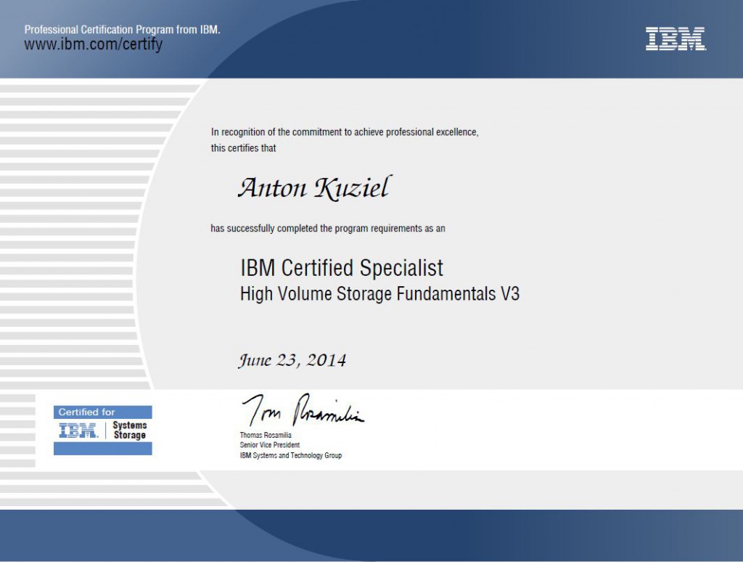Click the text 'Professional Certification Program from IBM.'

point(122,29)
